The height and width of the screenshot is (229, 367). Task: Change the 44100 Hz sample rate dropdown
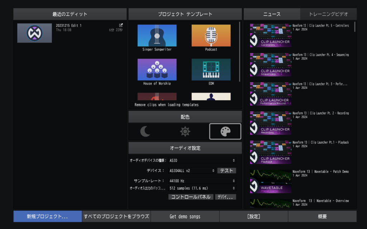click(201, 180)
